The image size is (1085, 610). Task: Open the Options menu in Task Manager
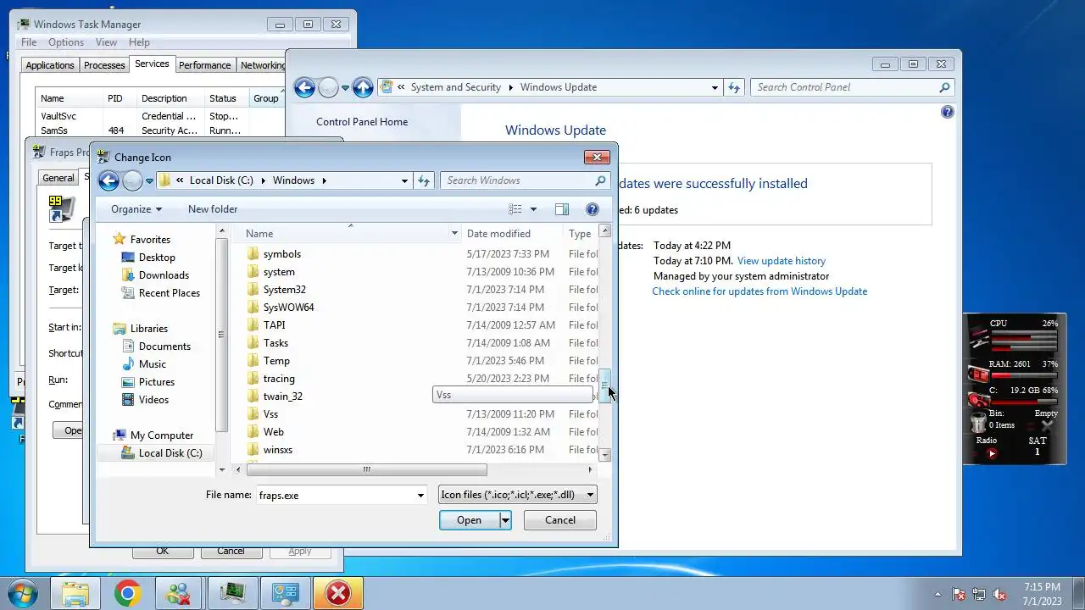click(x=65, y=42)
